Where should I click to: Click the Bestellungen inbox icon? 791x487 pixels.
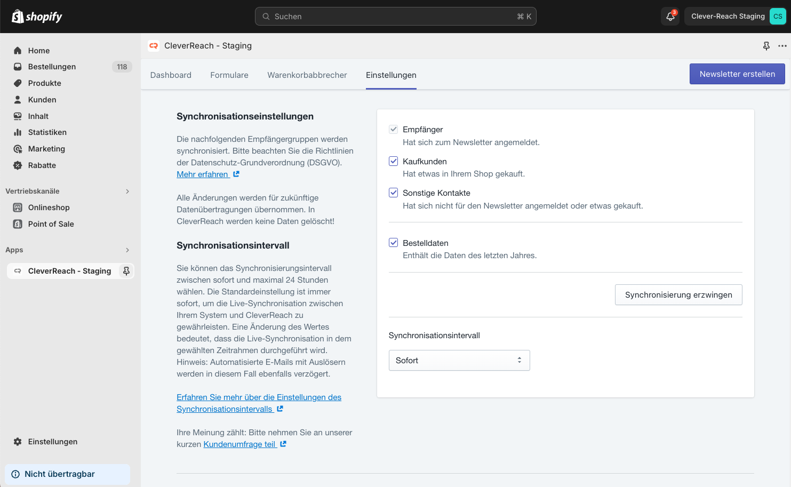coord(18,67)
